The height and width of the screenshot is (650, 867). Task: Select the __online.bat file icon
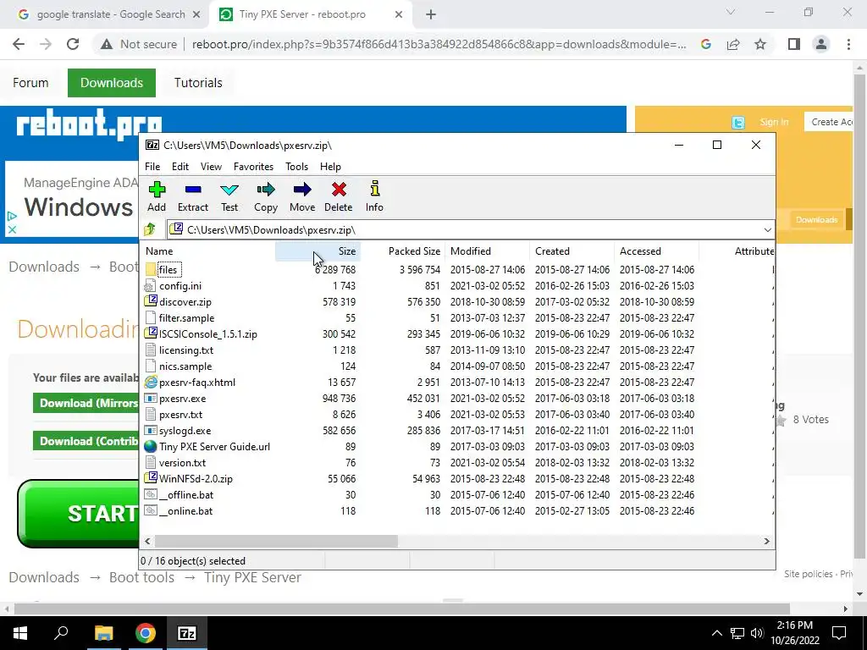151,510
